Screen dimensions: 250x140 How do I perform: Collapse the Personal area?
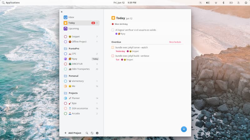73,76
